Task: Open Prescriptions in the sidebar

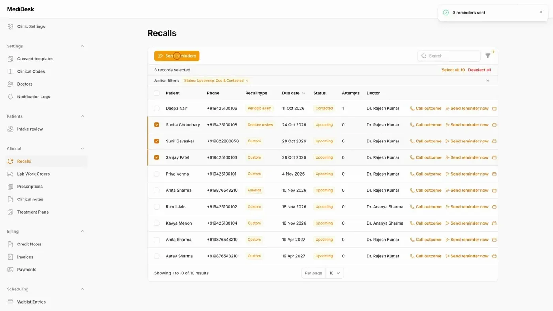Action: tap(30, 187)
